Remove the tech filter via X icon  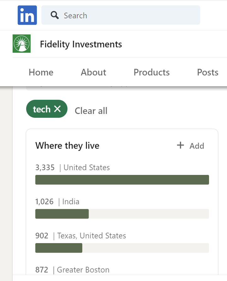point(57,109)
